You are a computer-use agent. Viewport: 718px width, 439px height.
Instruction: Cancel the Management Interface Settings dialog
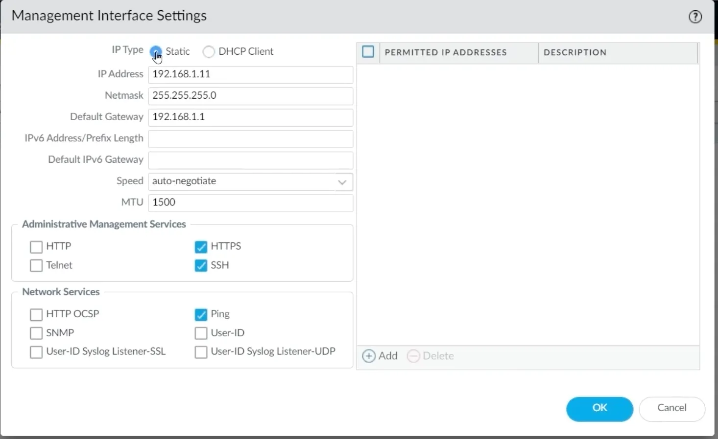click(x=671, y=408)
